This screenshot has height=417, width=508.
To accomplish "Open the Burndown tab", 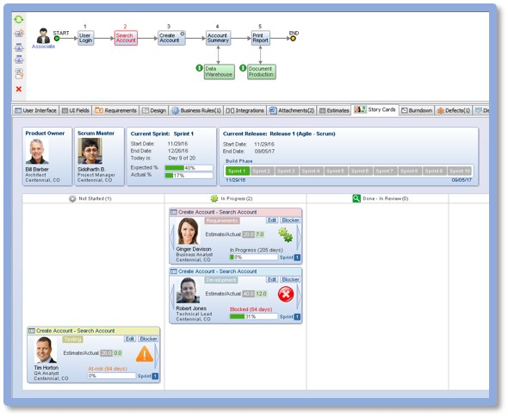I will pos(417,110).
